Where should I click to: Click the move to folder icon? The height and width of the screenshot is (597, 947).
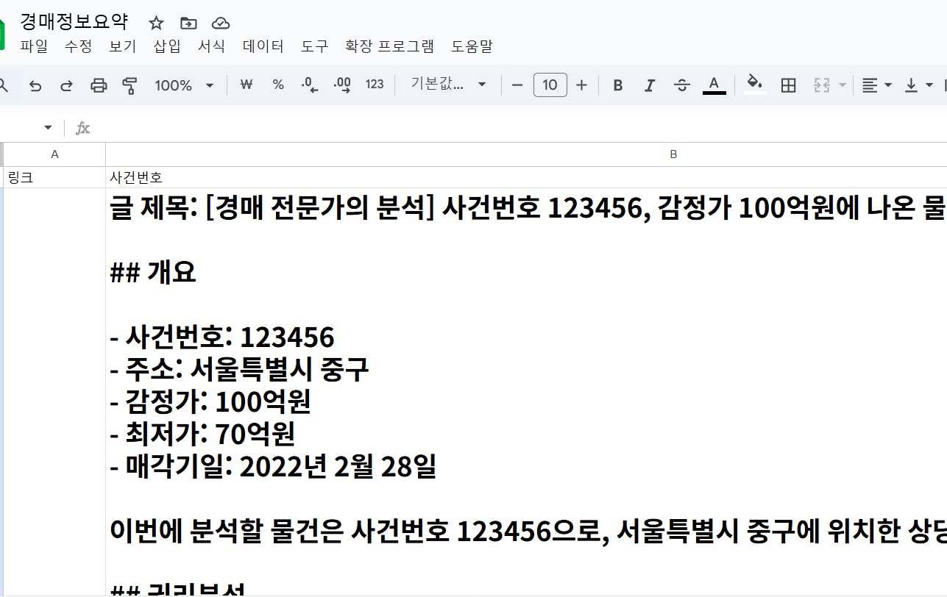pos(188,23)
